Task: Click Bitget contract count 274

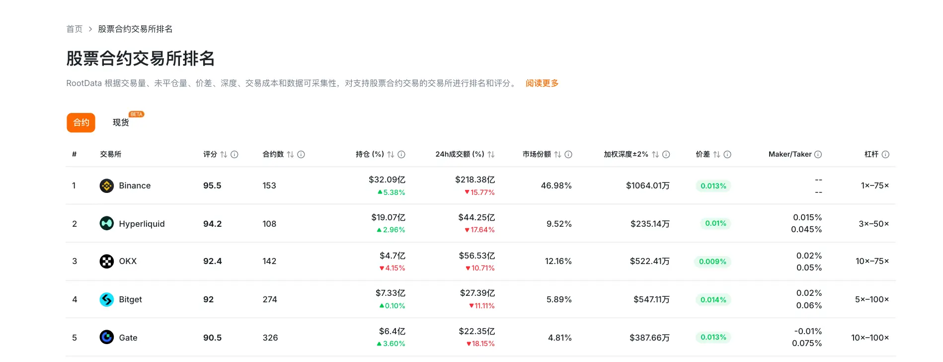Action: pyautogui.click(x=270, y=299)
